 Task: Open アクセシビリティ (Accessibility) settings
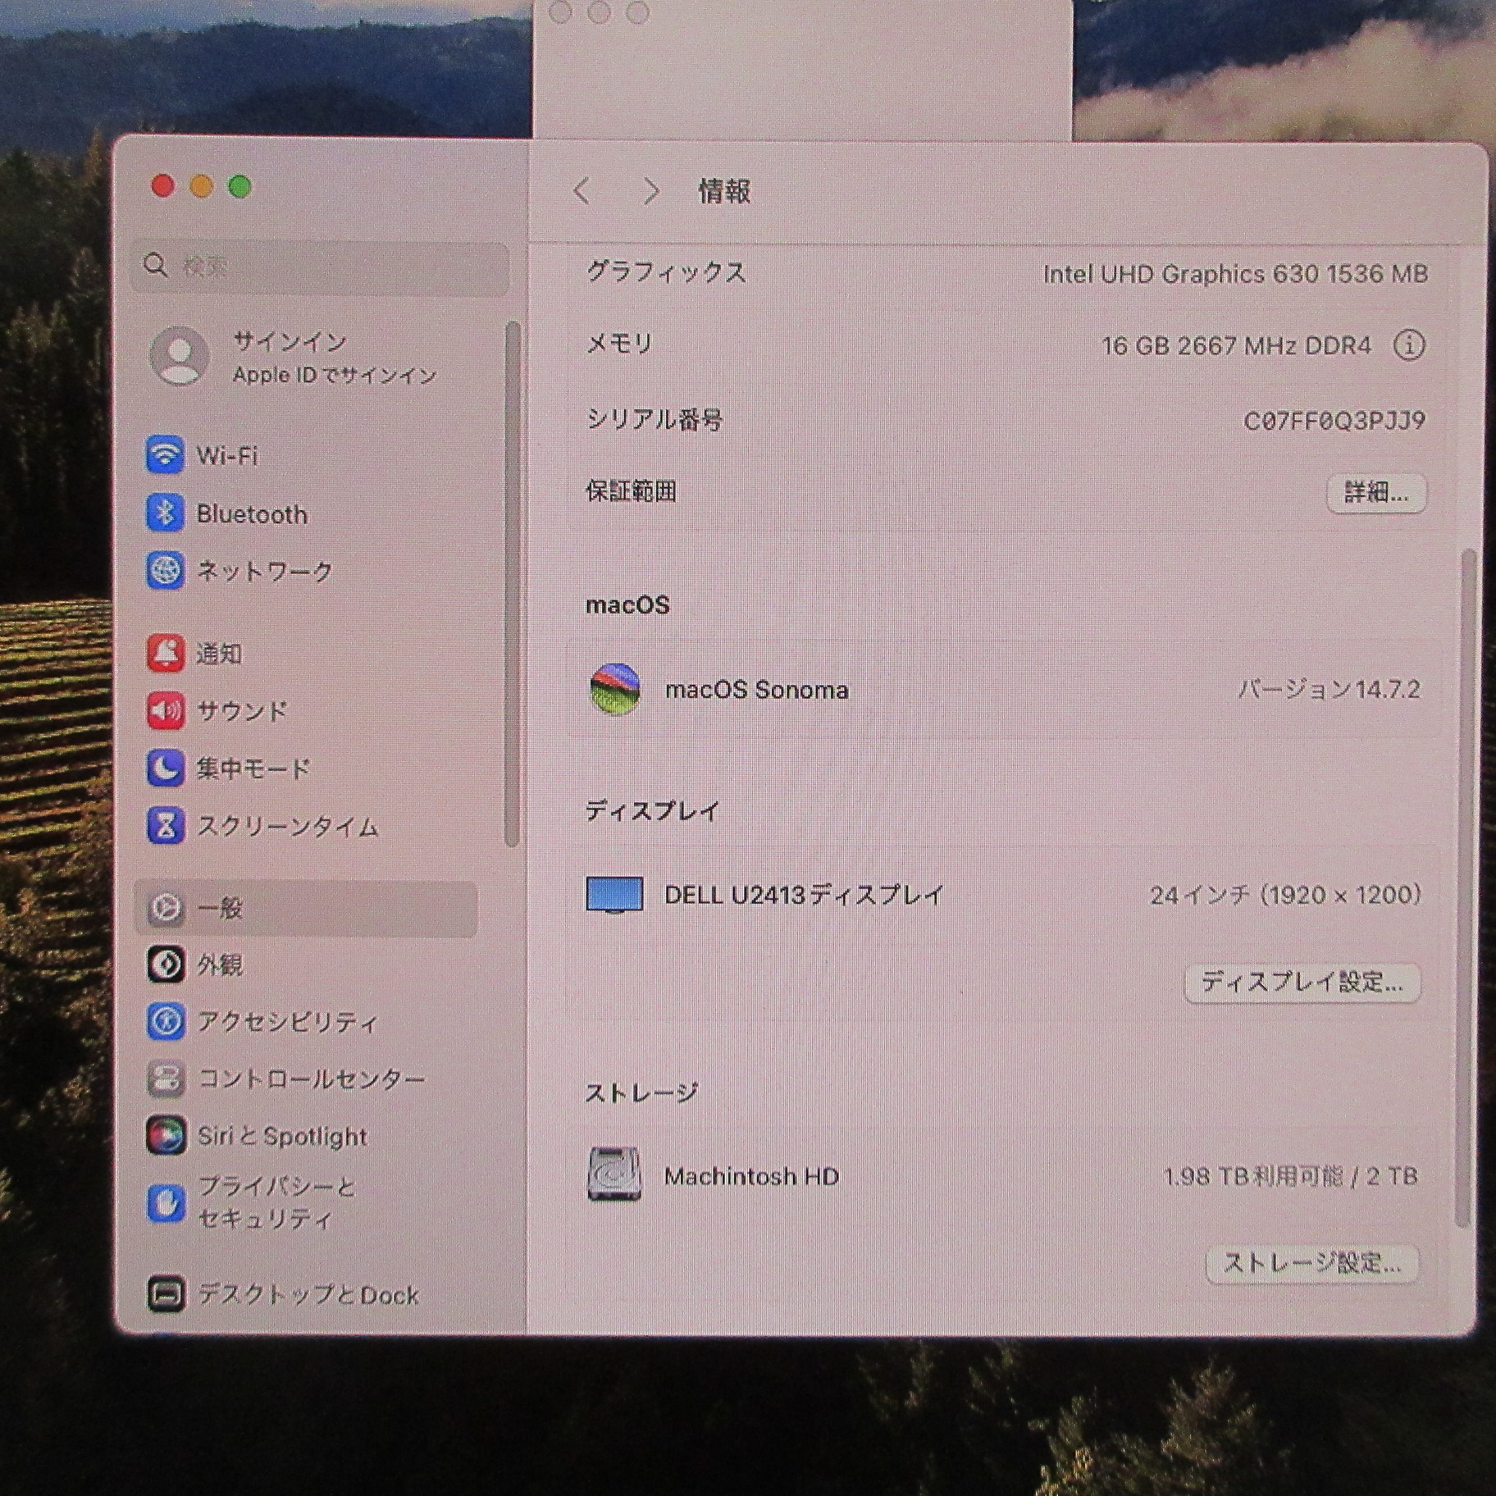click(286, 1022)
